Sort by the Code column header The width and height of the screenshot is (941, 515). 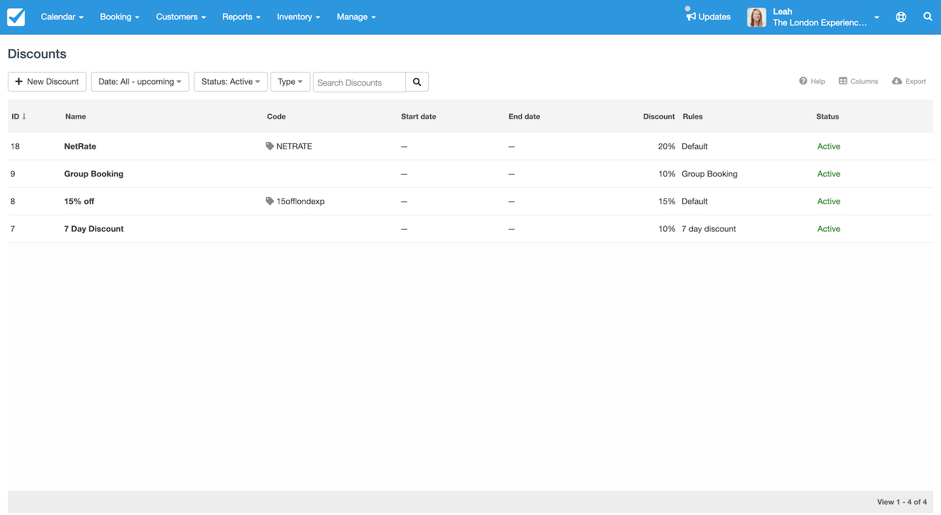coord(276,116)
